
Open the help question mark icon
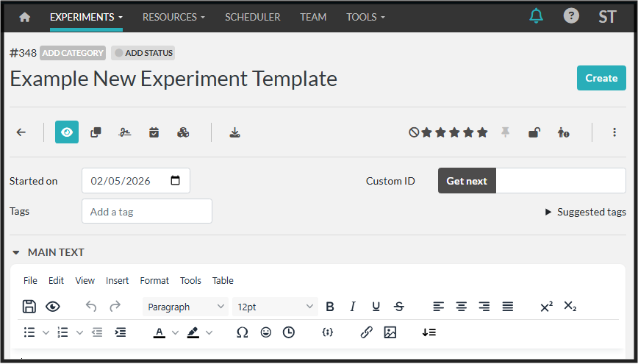click(570, 16)
